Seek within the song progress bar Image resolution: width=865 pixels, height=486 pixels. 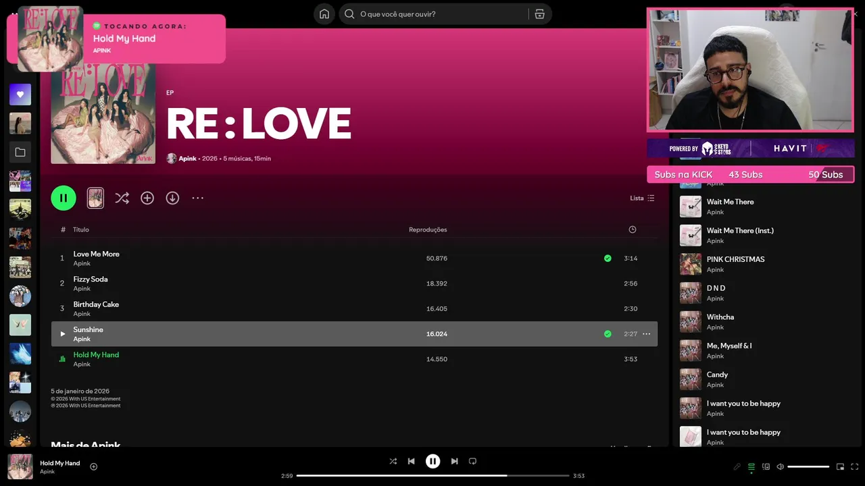(432, 476)
